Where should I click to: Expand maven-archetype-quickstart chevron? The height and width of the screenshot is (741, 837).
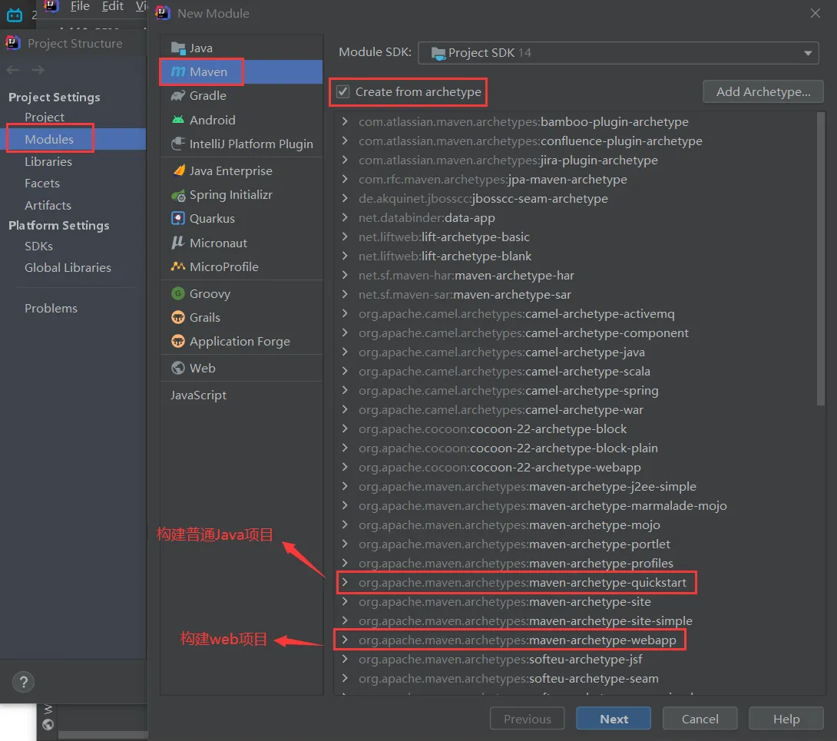(345, 583)
